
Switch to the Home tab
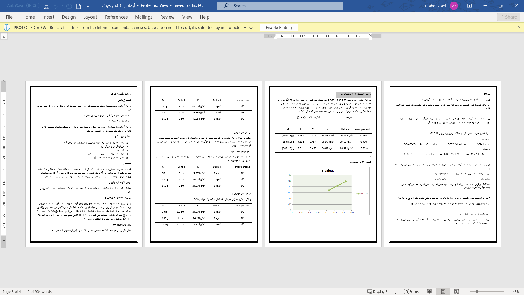[x=29, y=17]
